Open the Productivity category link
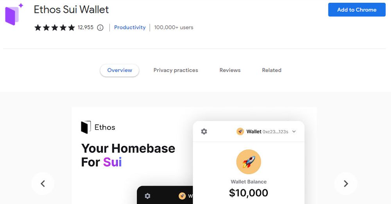This screenshot has width=391, height=204. [x=130, y=27]
